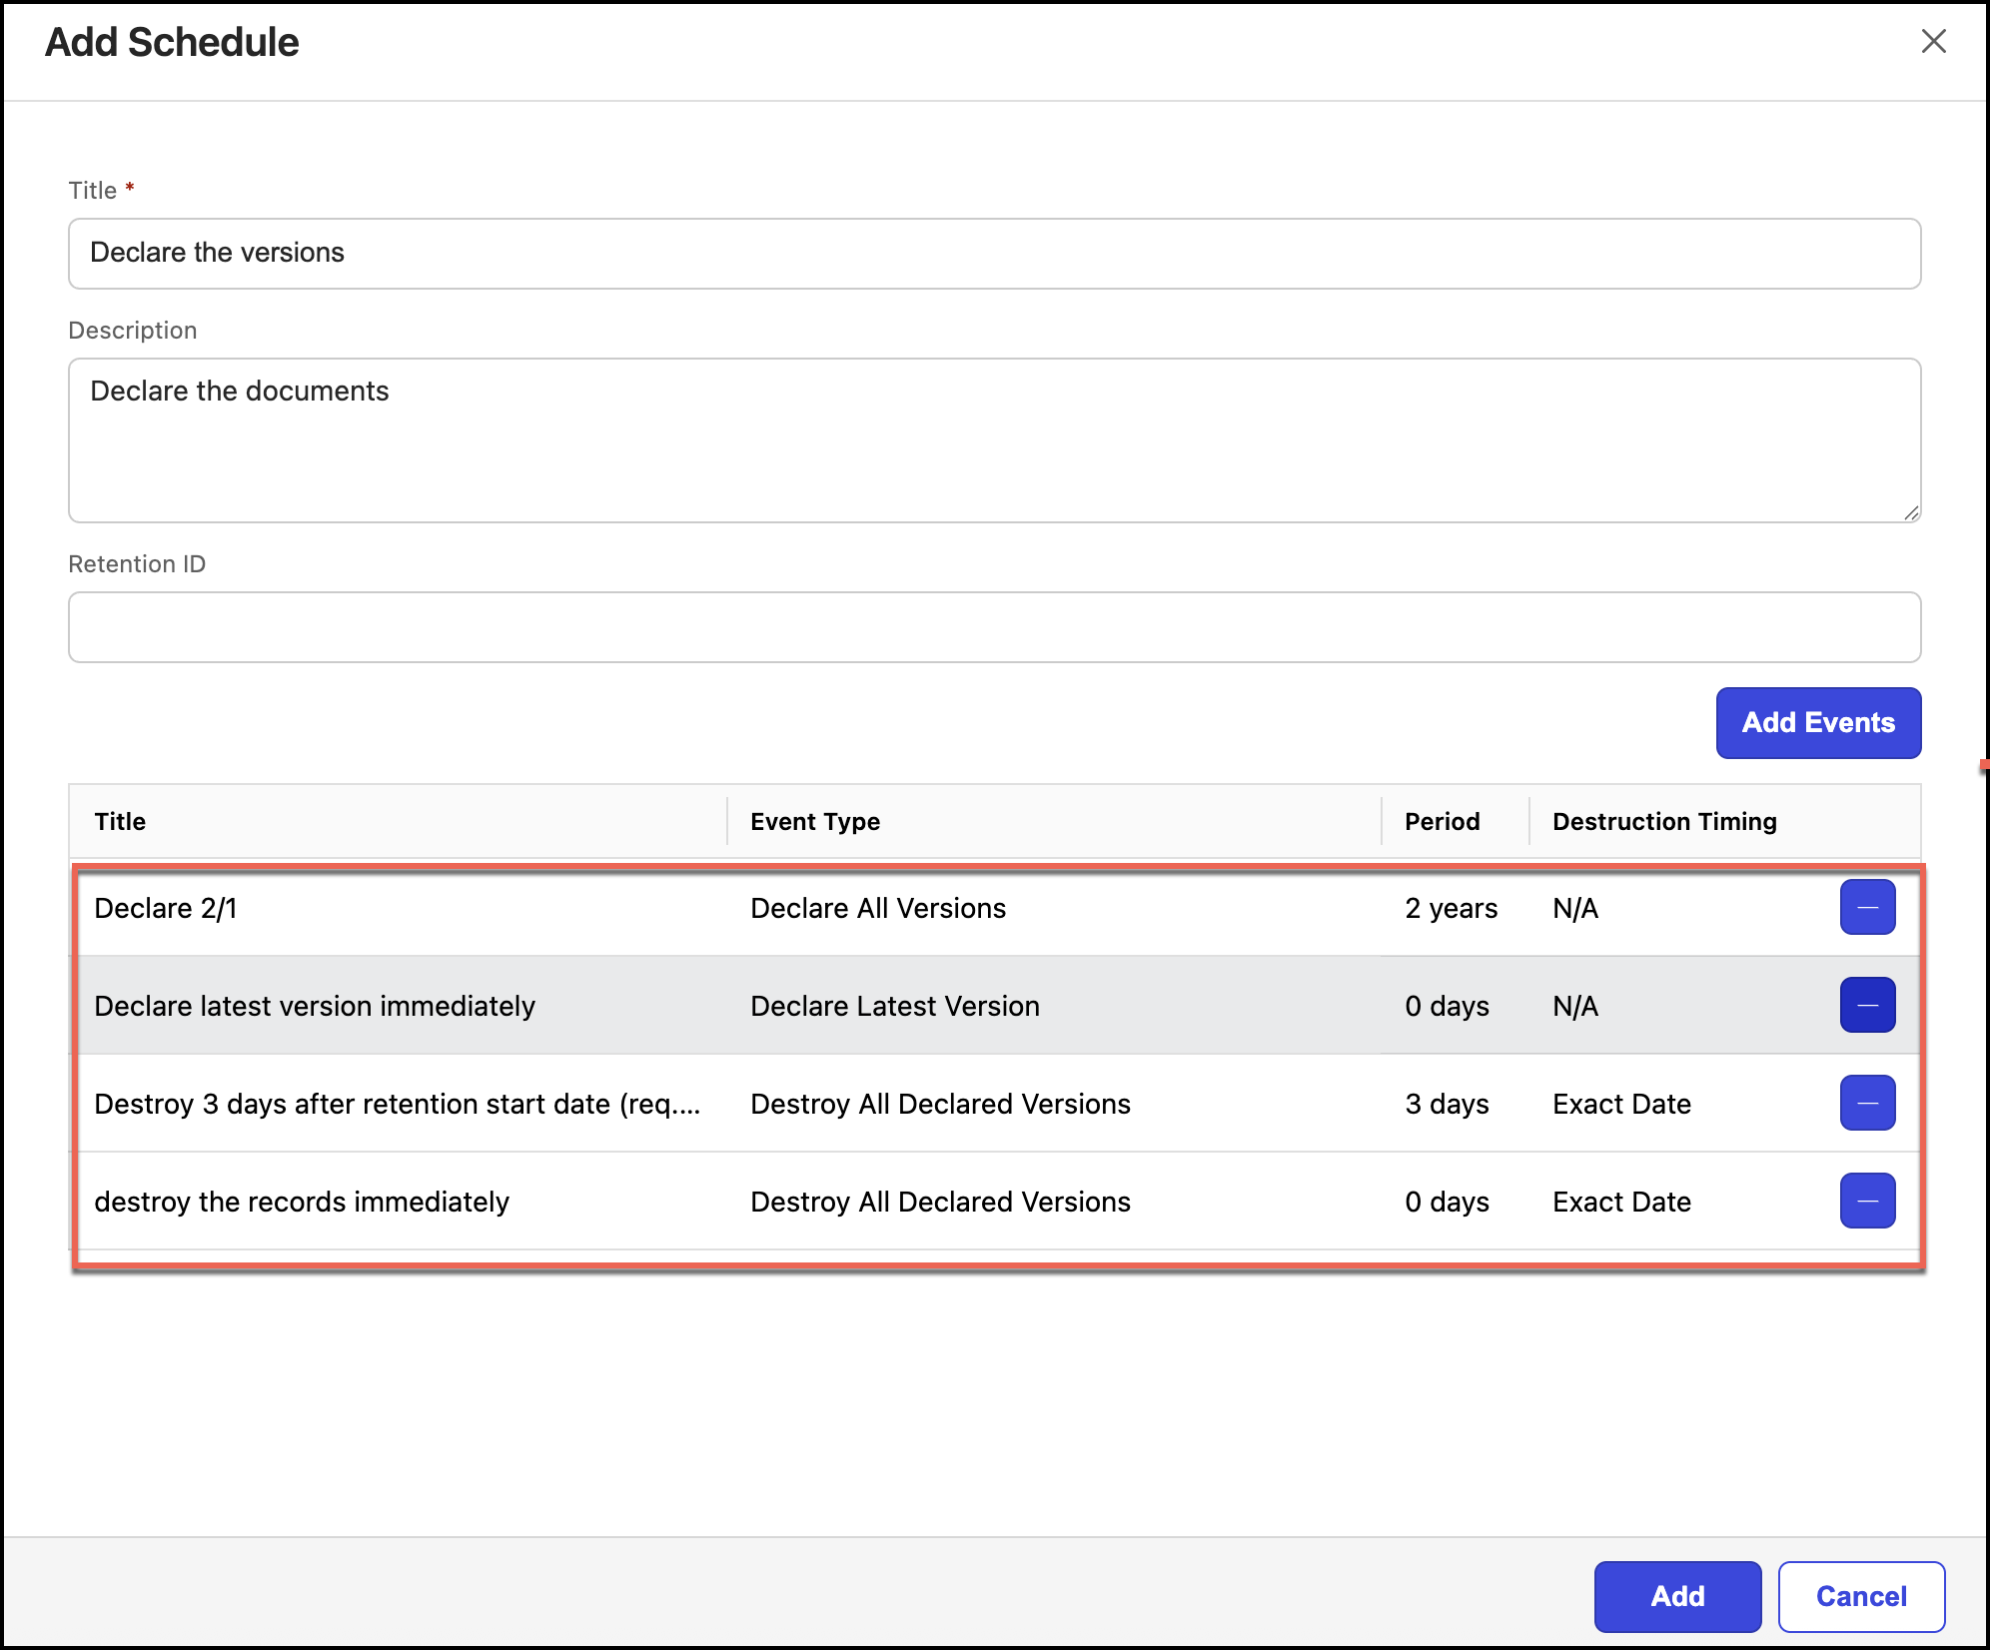Focus the Title input field

[994, 254]
